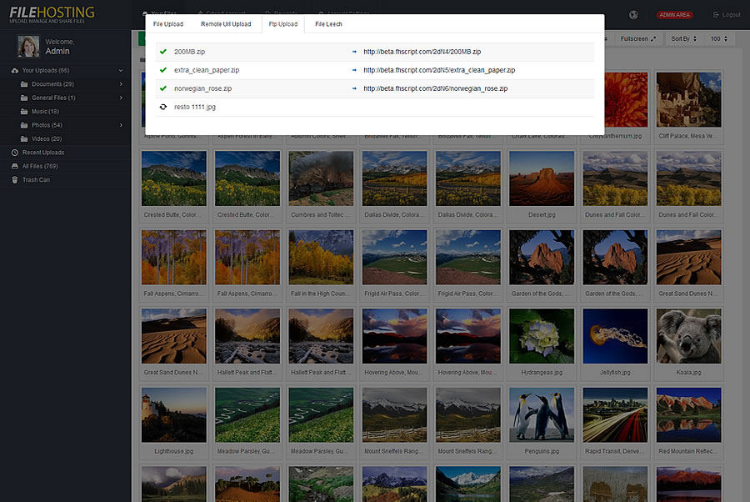Open the Trash Can bin icon
The image size is (750, 502).
[15, 180]
